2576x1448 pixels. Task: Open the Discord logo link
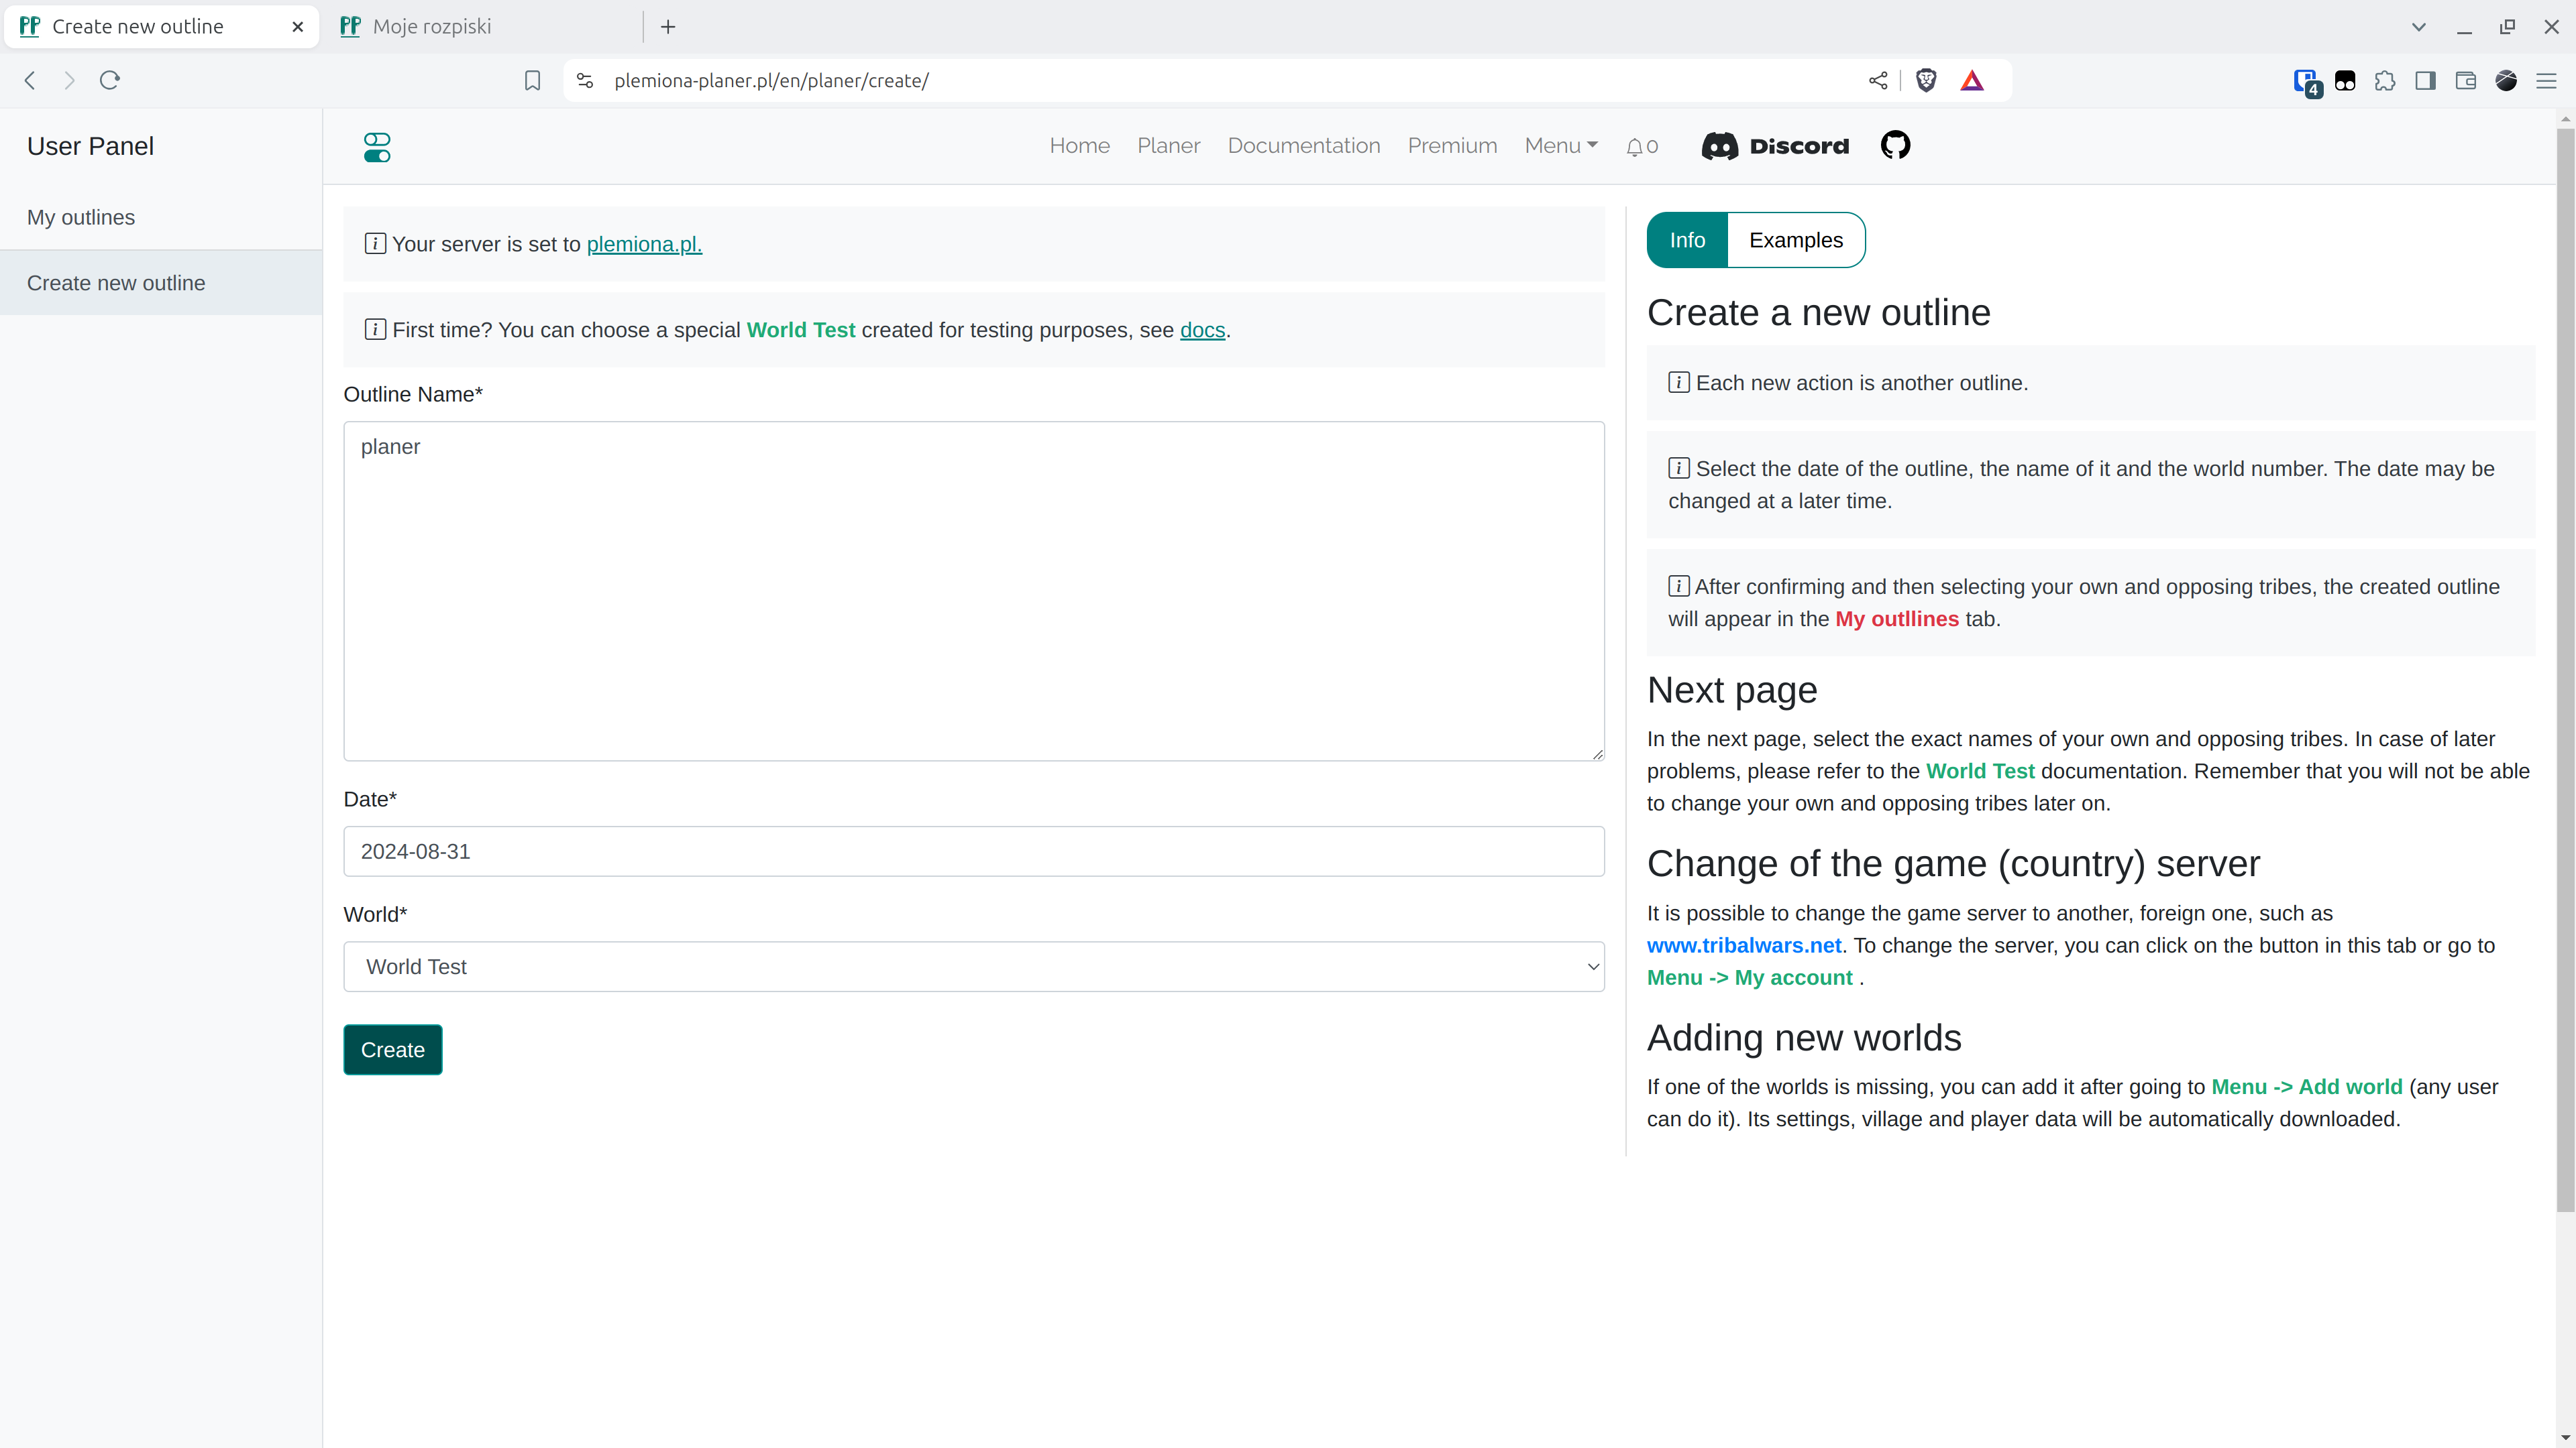click(1776, 146)
